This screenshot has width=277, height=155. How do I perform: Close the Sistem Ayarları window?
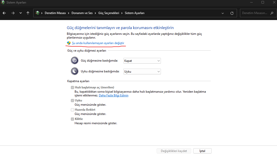(274, 2)
